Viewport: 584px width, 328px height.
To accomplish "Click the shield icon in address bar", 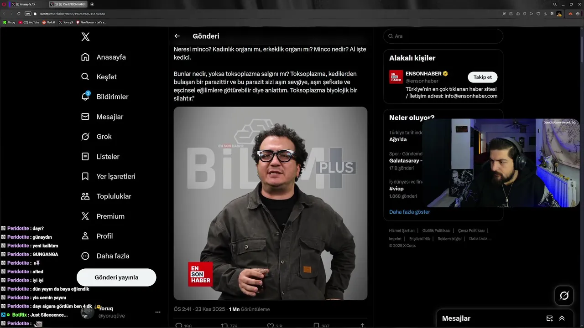I will point(525,14).
